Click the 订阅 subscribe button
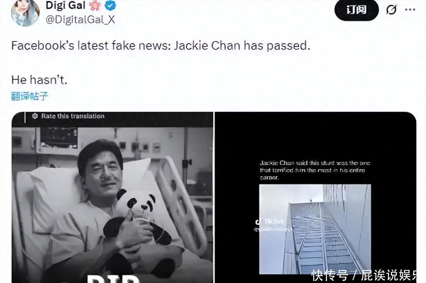 (x=356, y=10)
